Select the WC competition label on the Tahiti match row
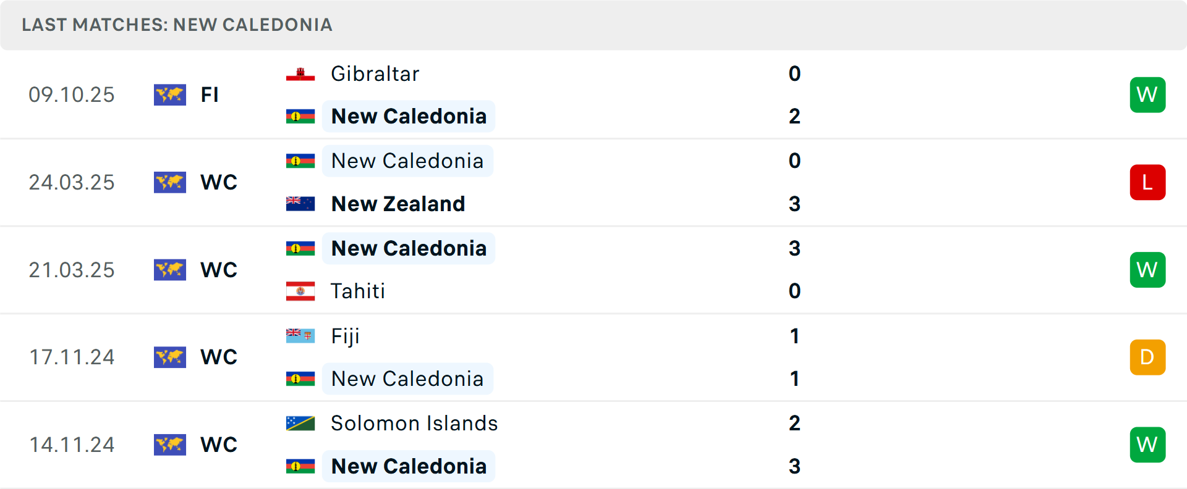The height and width of the screenshot is (489, 1187). 218,270
